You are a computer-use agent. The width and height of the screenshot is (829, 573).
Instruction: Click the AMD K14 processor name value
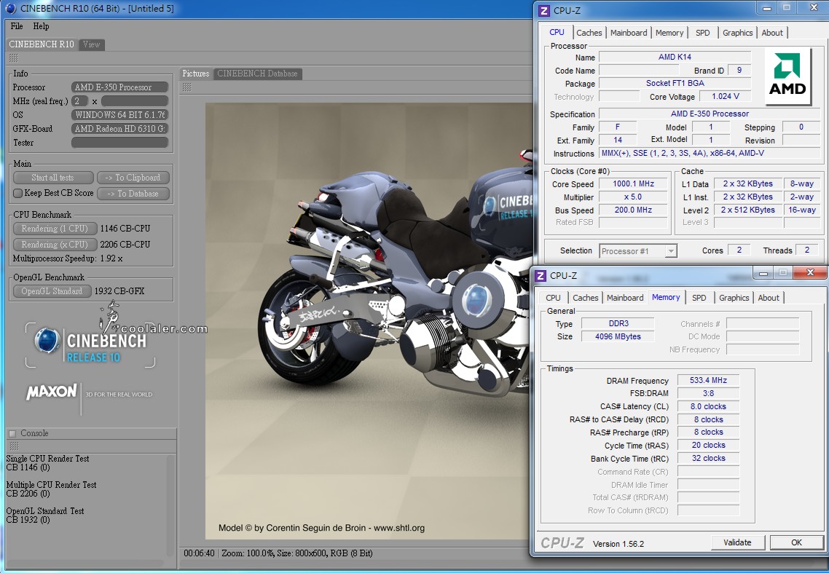coord(675,57)
